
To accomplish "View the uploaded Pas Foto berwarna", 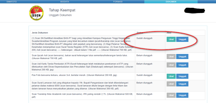I will (171, 76).
